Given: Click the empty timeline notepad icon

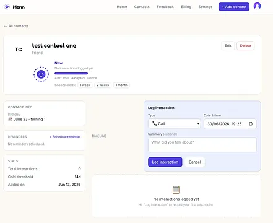Looking at the screenshot, I should click(x=176, y=190).
